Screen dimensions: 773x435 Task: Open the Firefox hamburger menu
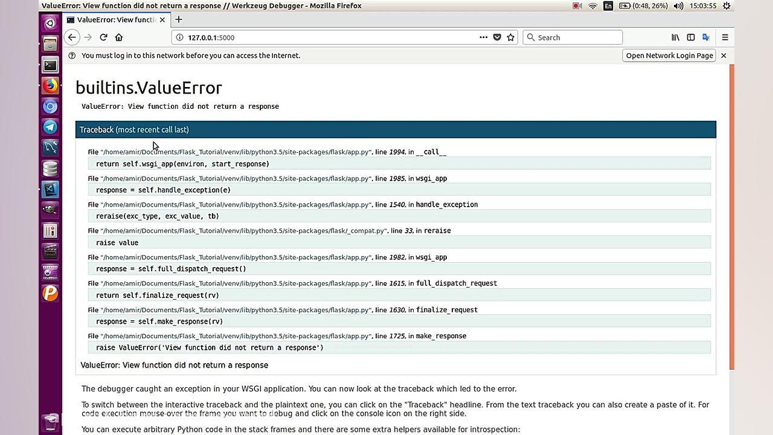point(725,37)
